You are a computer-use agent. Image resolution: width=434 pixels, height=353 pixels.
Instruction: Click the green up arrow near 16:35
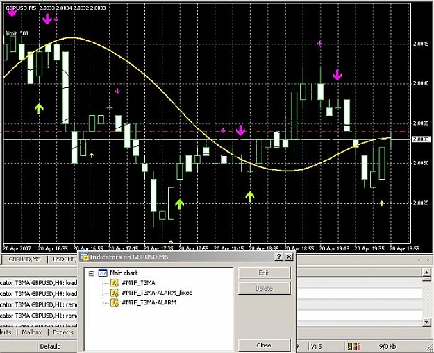pos(39,109)
